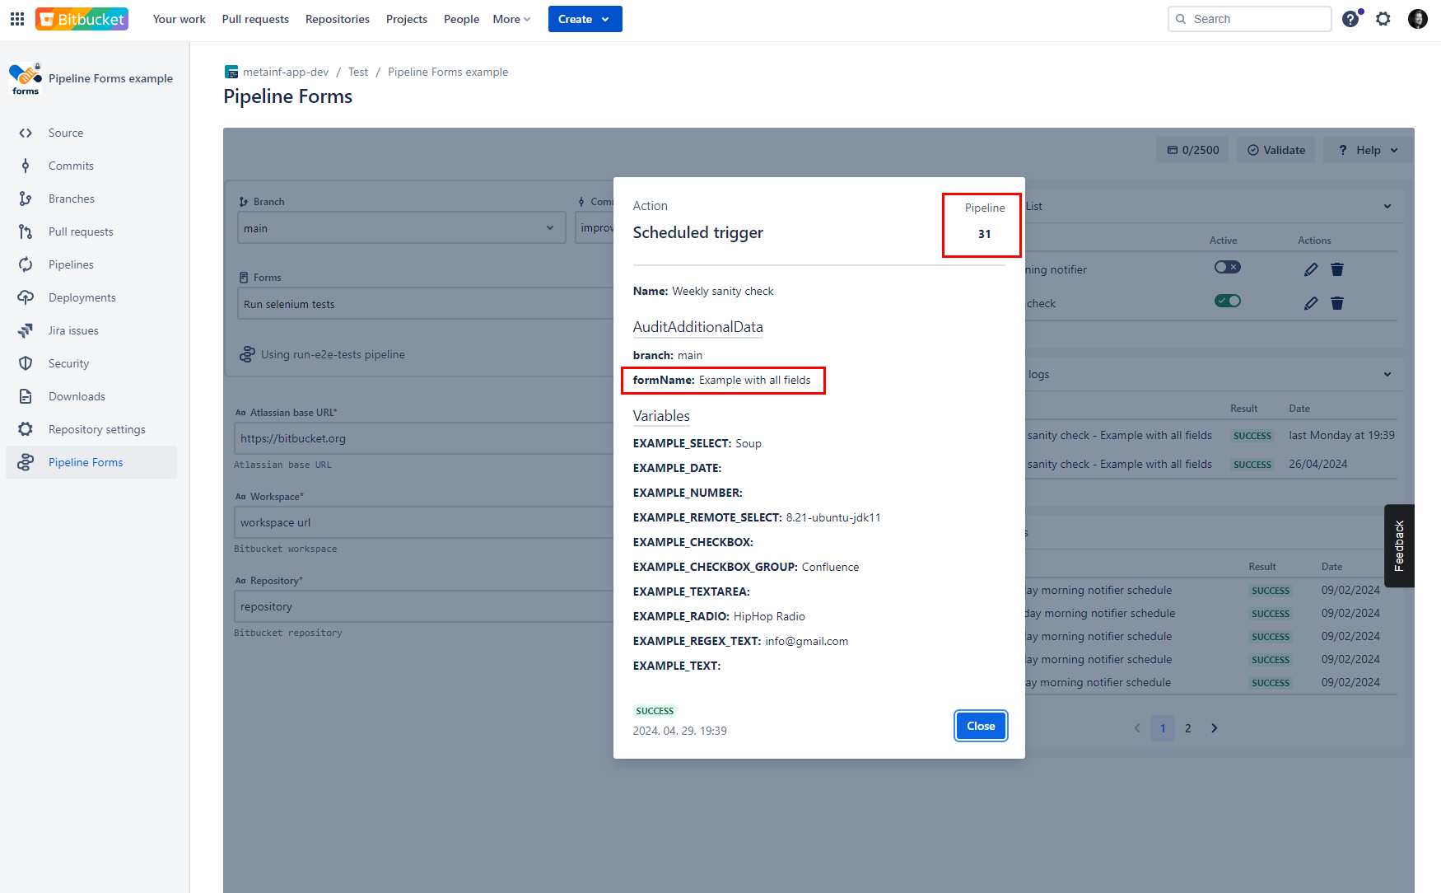Screen dimensions: 1441x893
Task: Open the user profile avatar
Action: click(1418, 19)
